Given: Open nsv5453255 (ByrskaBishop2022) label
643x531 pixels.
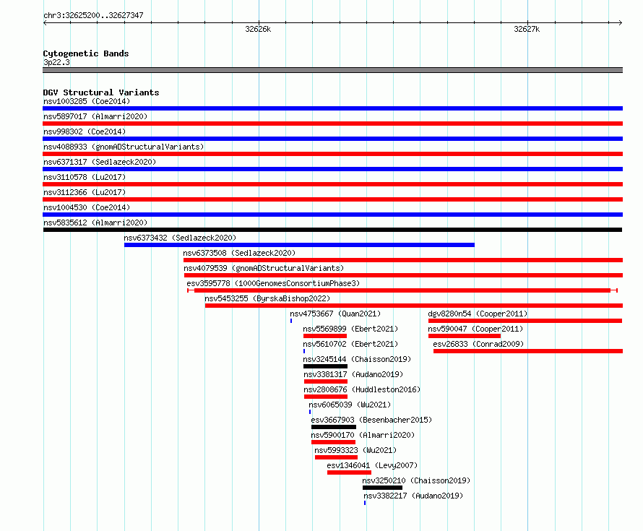Looking at the screenshot, I should point(267,298).
